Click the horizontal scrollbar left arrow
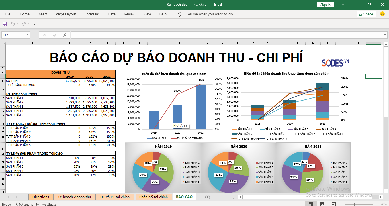This screenshot has width=389, height=206. (240, 197)
